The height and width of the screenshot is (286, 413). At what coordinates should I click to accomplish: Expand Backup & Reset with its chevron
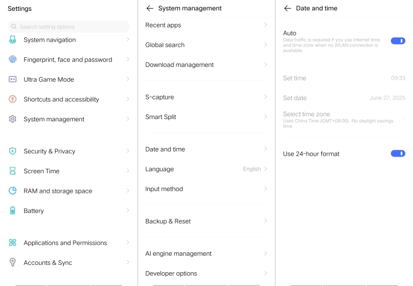266,221
